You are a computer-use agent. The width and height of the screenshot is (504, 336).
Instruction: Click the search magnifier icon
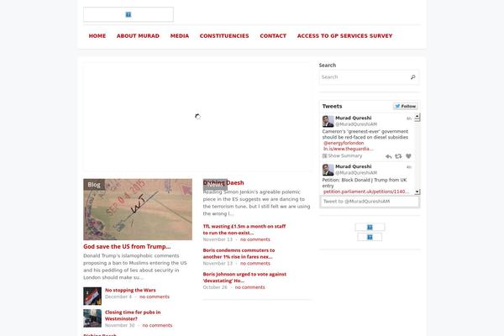tap(412, 76)
